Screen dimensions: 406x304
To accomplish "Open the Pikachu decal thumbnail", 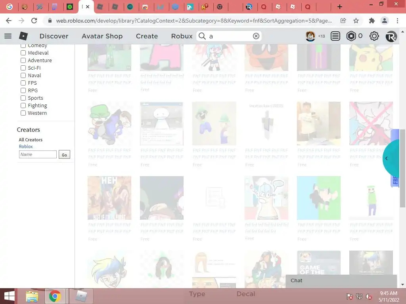I will [371, 57].
